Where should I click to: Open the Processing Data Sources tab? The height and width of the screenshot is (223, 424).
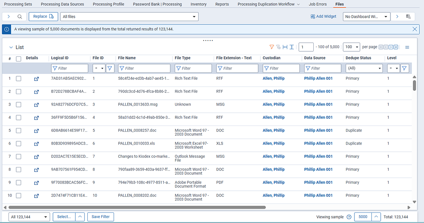(62, 4)
